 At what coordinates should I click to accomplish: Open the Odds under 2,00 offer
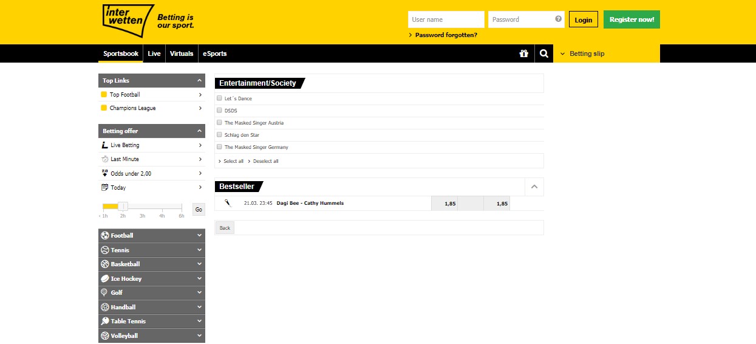pyautogui.click(x=152, y=173)
